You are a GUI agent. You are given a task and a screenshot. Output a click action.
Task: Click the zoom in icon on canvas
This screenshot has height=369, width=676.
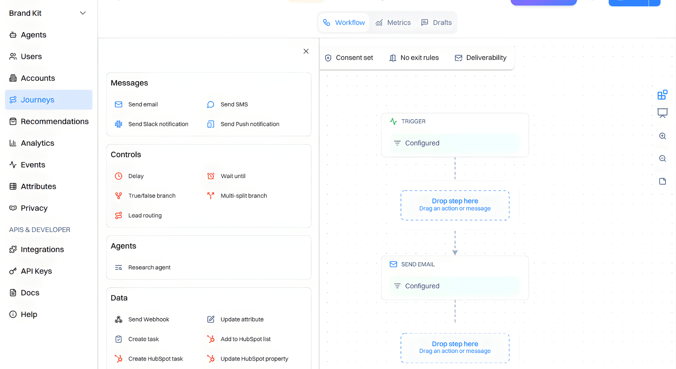pos(662,136)
